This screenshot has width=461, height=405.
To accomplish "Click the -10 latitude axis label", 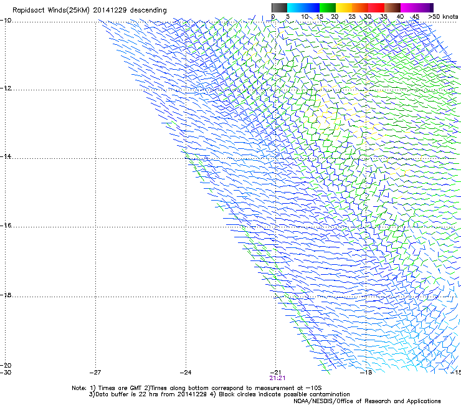I will click(6, 20).
